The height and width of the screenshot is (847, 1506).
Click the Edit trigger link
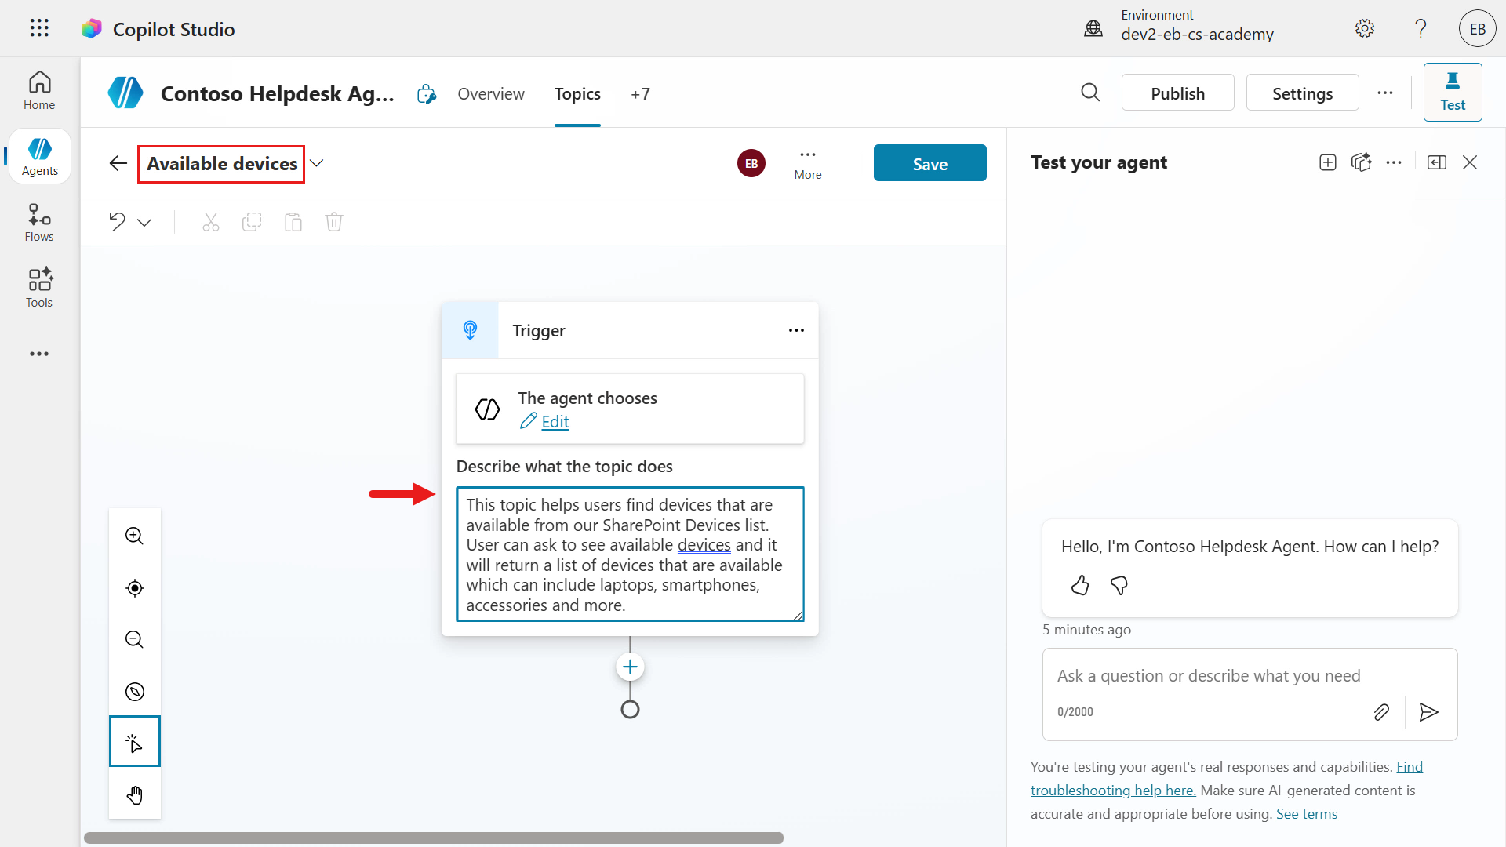pyautogui.click(x=555, y=422)
